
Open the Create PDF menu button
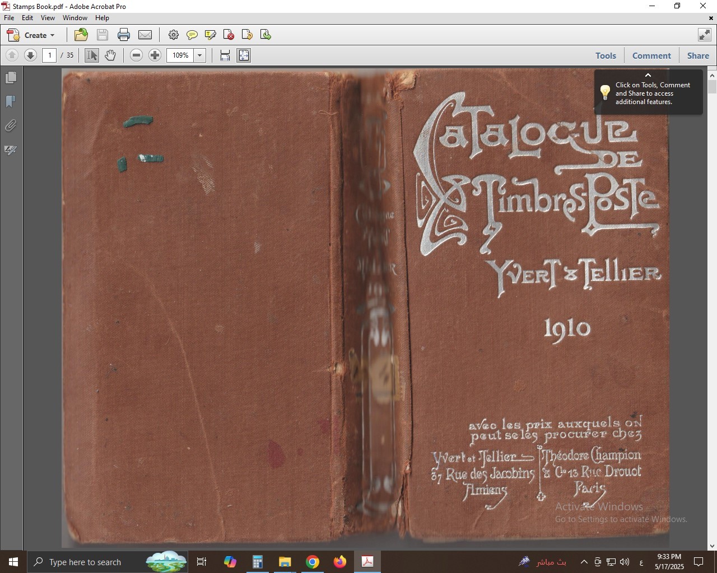click(x=31, y=35)
